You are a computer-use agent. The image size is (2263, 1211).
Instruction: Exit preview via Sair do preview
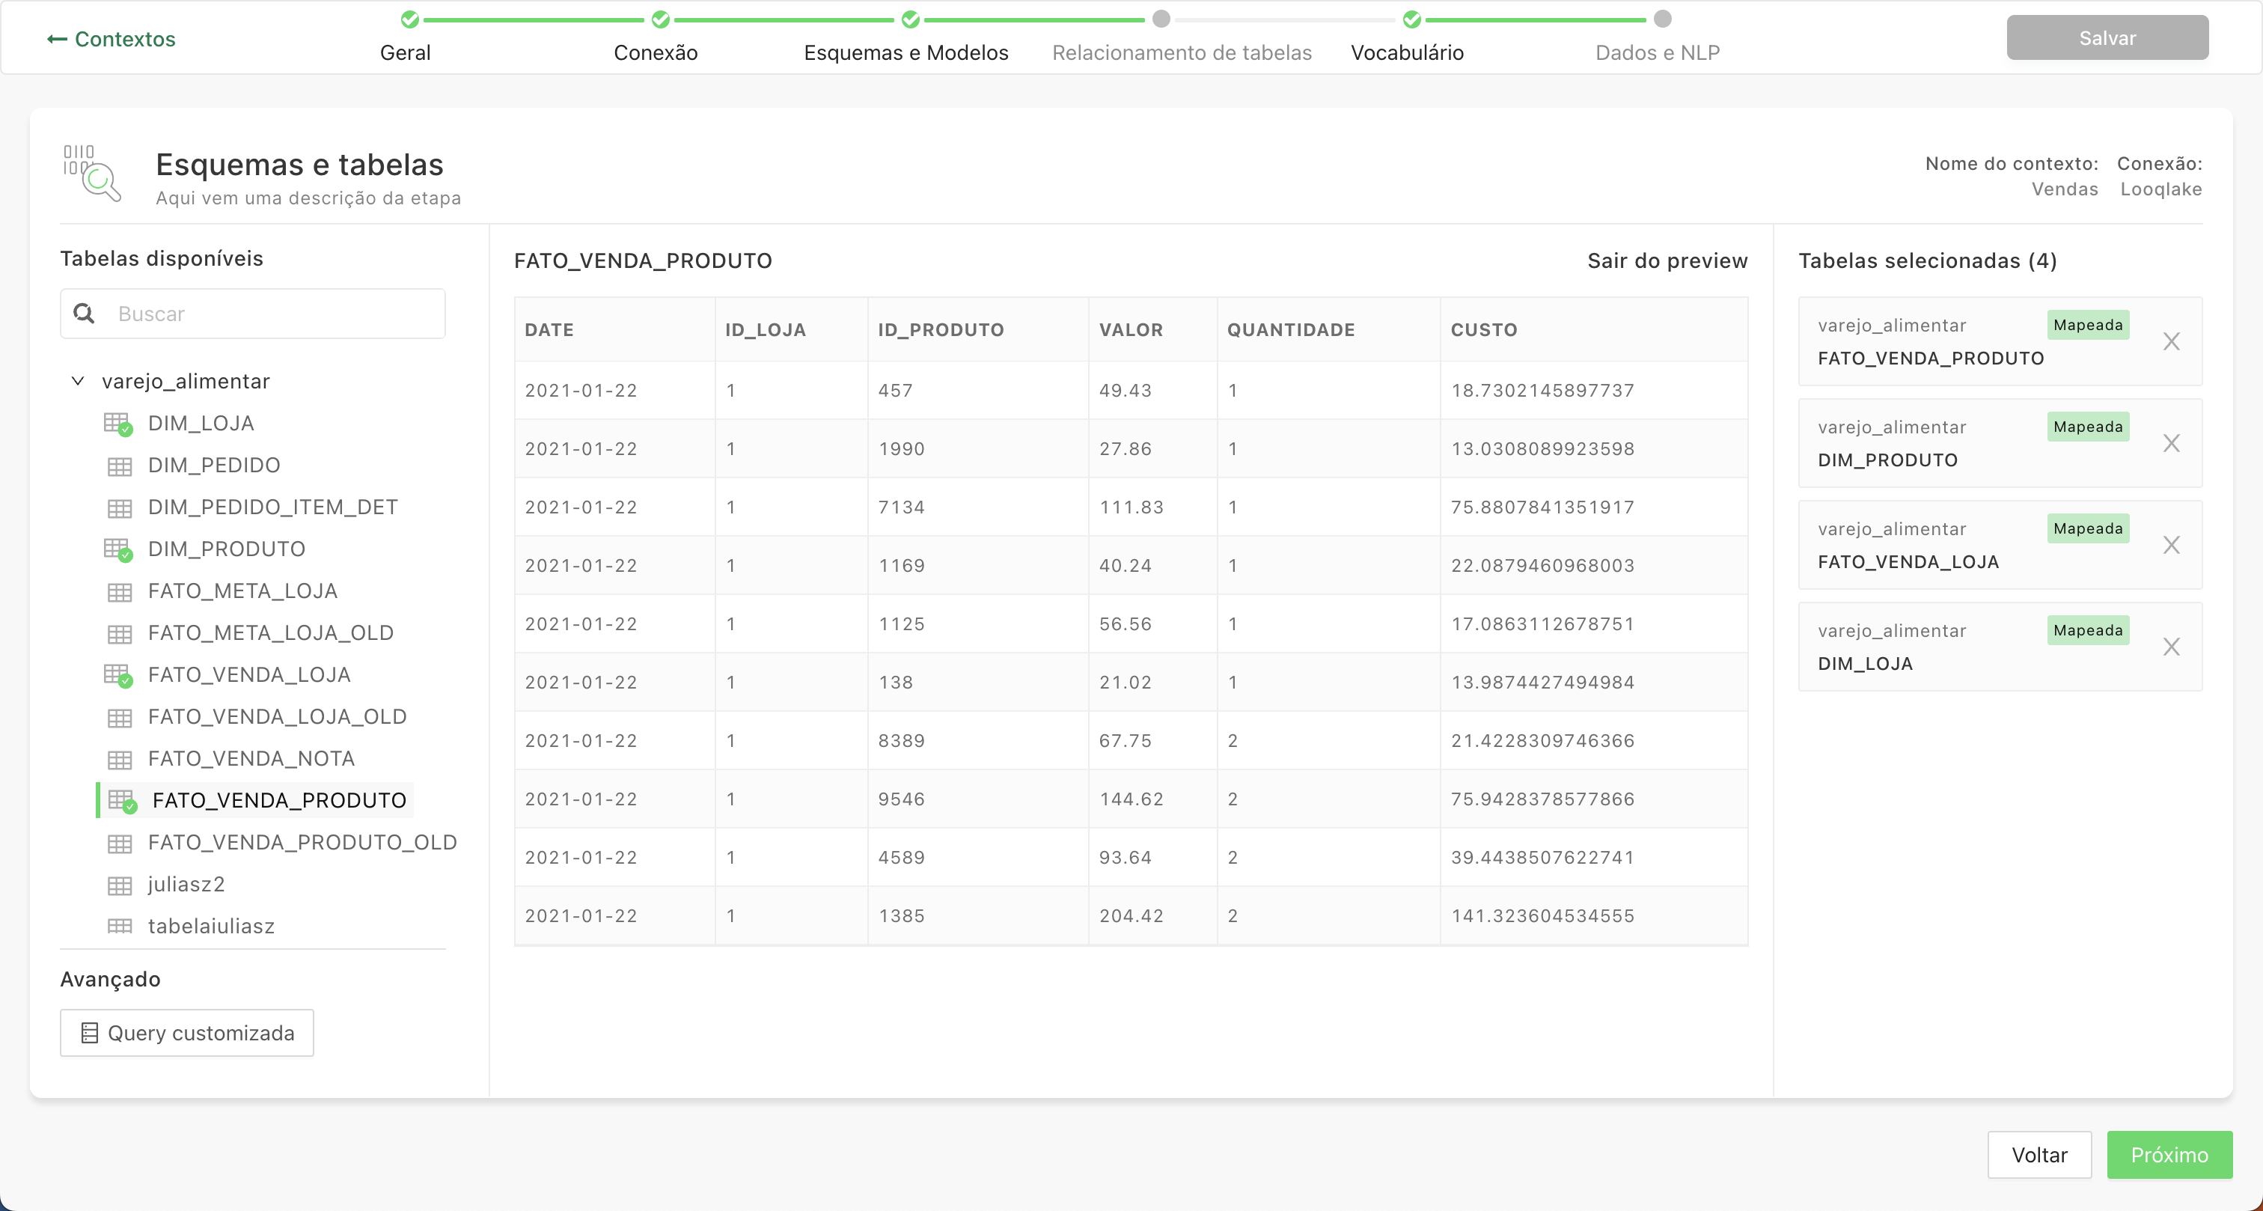tap(1667, 261)
